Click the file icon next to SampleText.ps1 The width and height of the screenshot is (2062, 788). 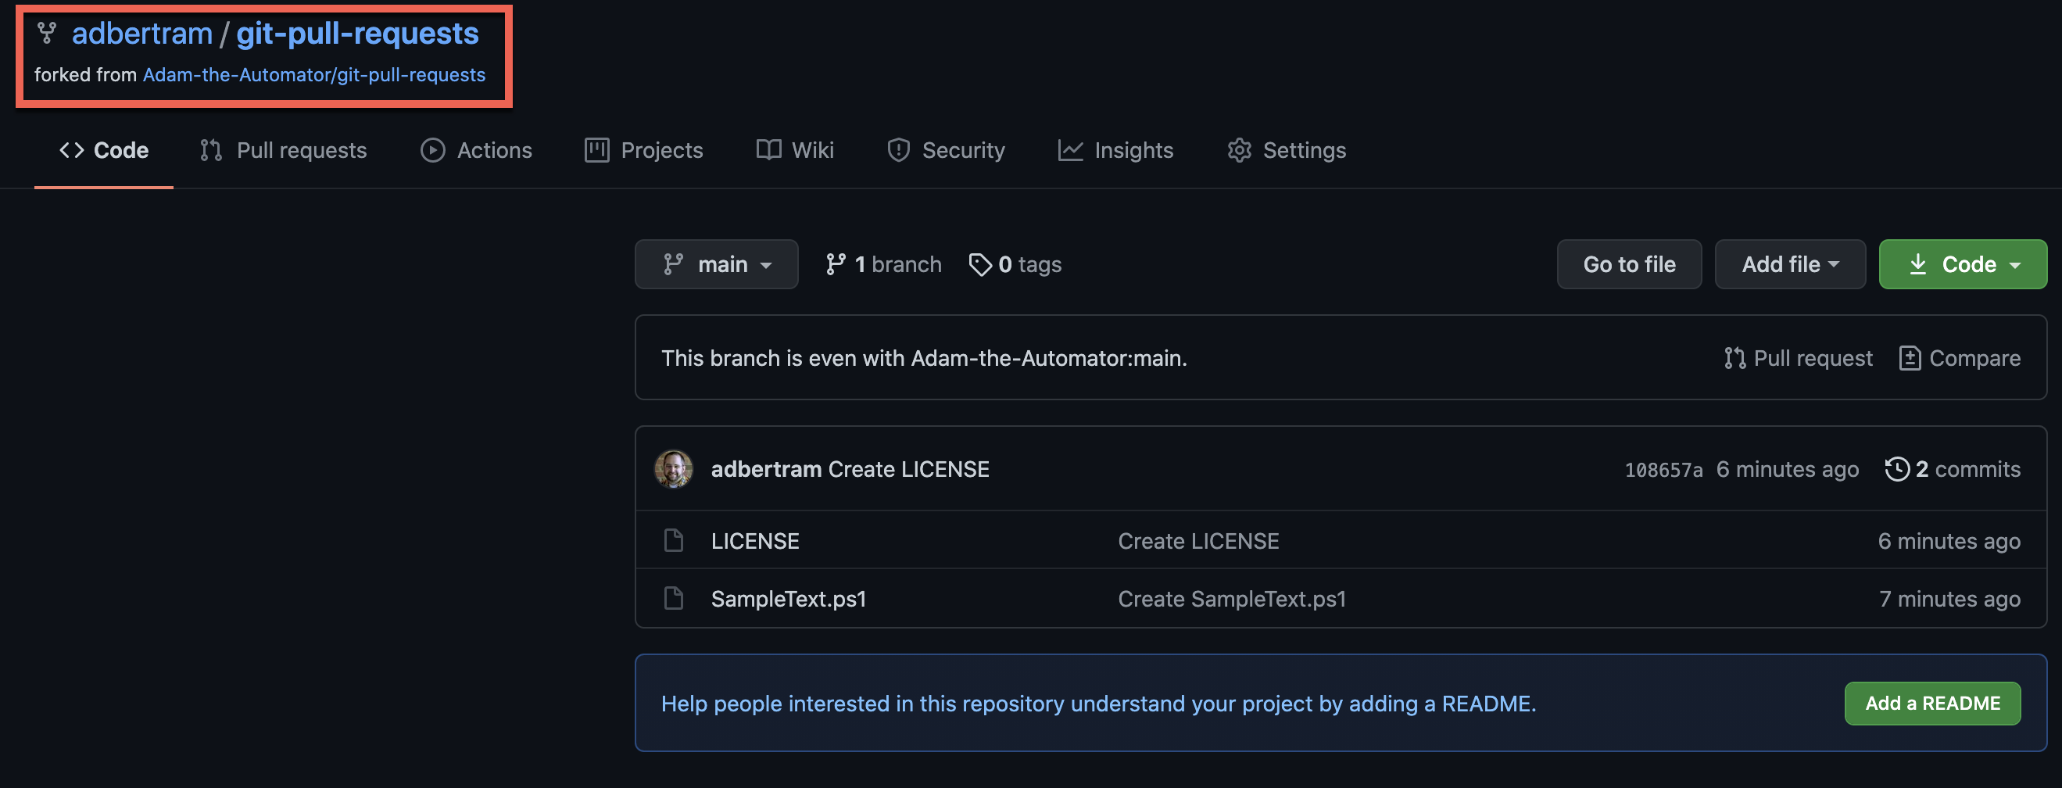coord(674,598)
